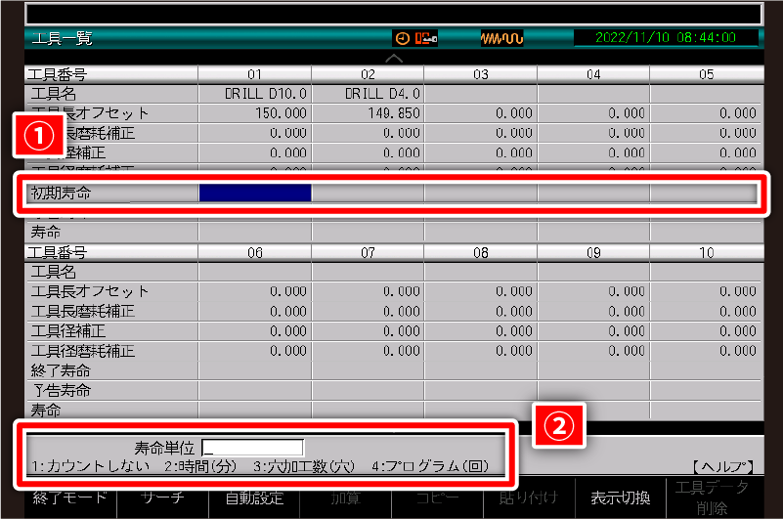The image size is (783, 519).
Task: Click the date and time display
Action: (x=667, y=39)
